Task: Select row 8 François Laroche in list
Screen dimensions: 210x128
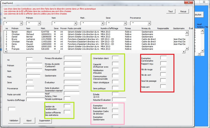Action: click(x=94, y=49)
